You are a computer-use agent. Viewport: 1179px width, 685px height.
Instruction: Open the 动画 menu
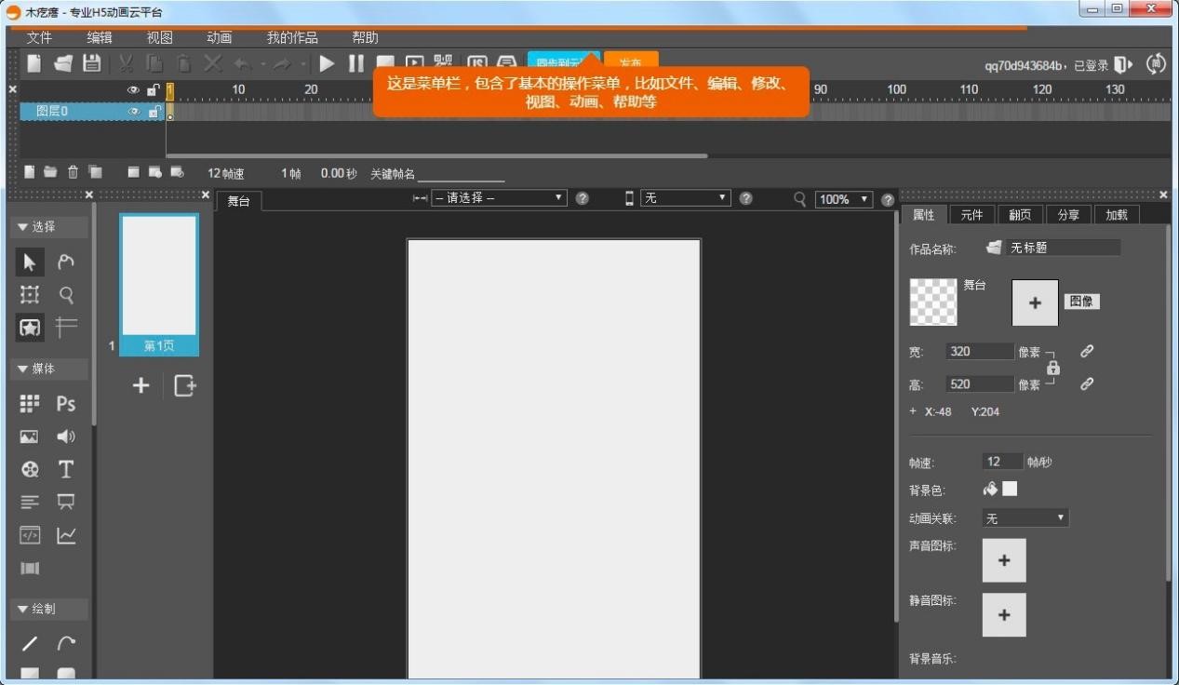click(x=219, y=38)
